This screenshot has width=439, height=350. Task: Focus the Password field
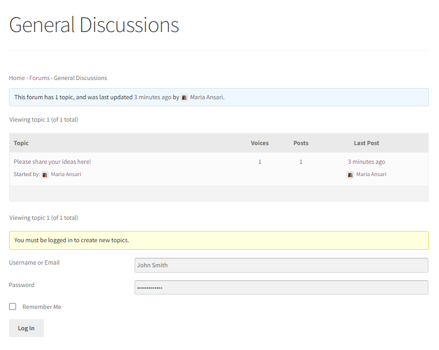pos(281,288)
